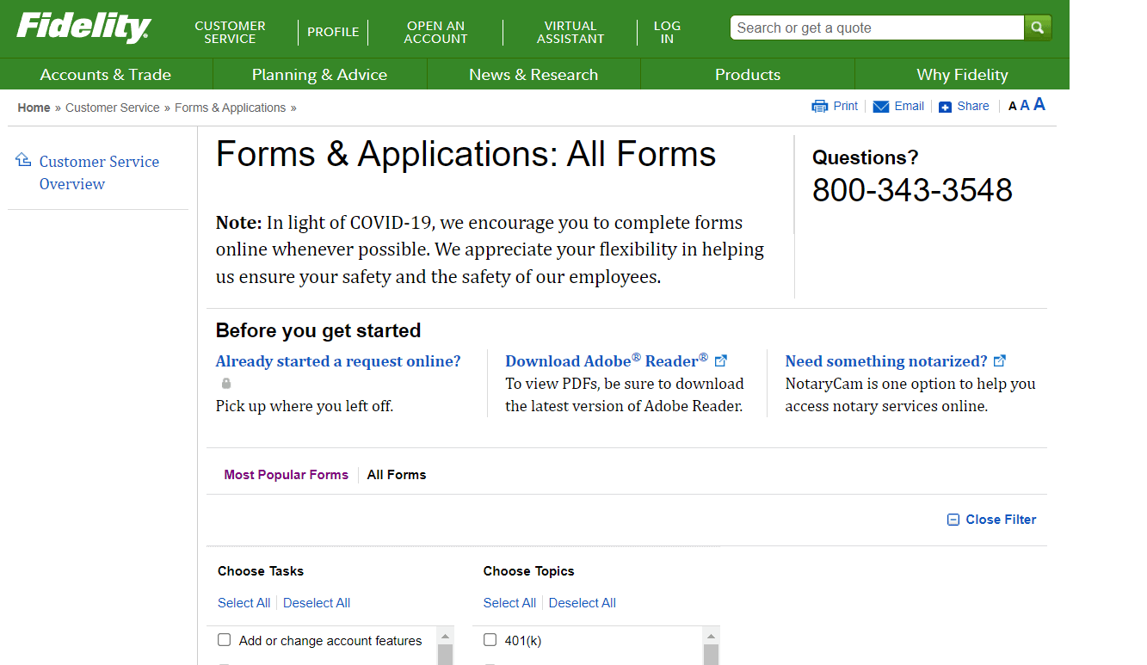Select the largest text size A
Viewport: 1147px width, 665px height.
1039,105
